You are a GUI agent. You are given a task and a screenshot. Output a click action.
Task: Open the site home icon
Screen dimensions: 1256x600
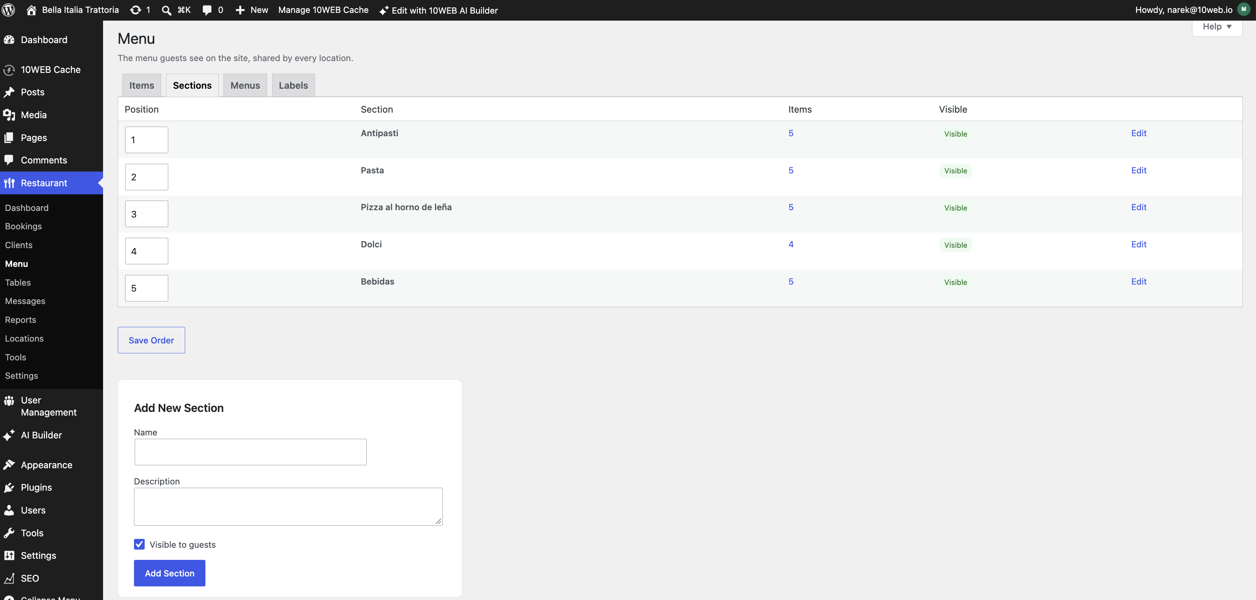click(x=31, y=10)
